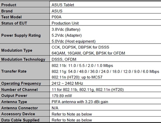
Task: Click the Product label cell
Action: click(25, 4)
